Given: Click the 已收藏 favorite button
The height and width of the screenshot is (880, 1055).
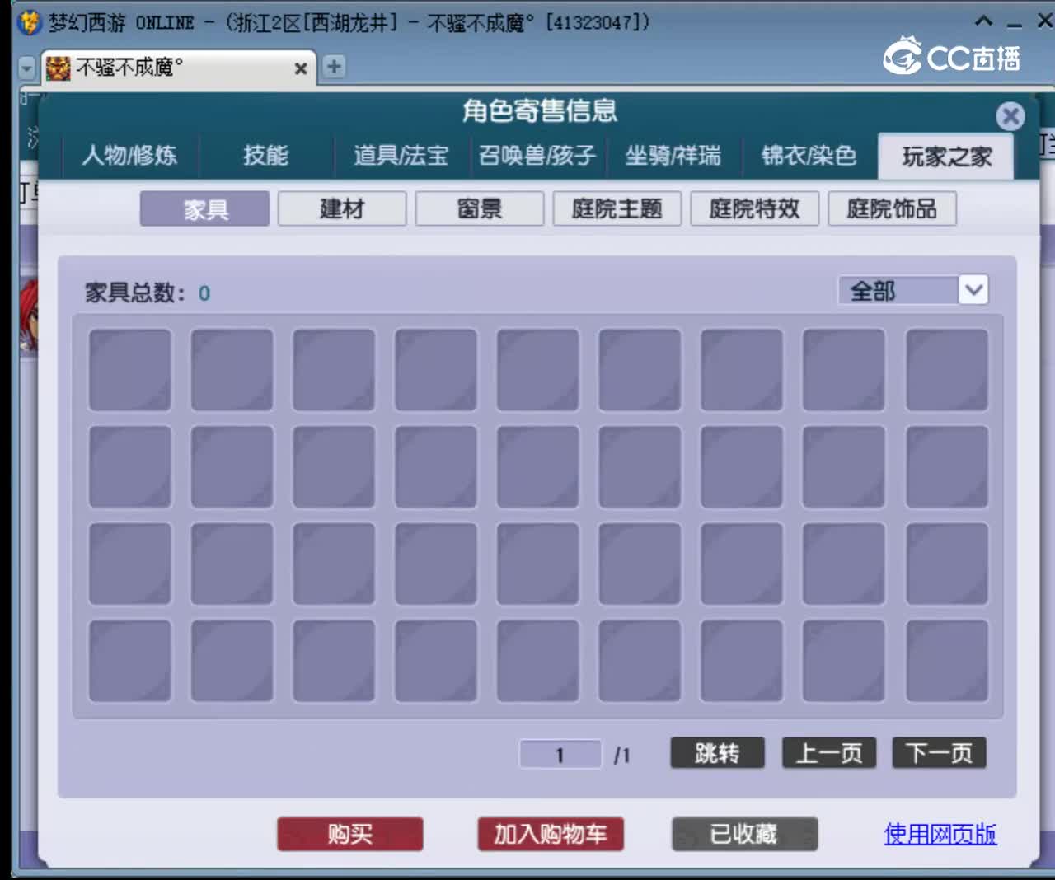Looking at the screenshot, I should 744,834.
